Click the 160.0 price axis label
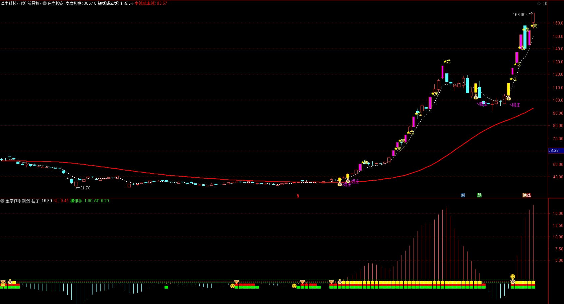564x304 pixels. click(558, 23)
